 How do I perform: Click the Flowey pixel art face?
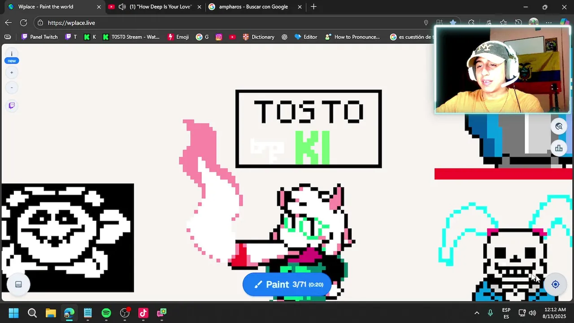pos(67,238)
